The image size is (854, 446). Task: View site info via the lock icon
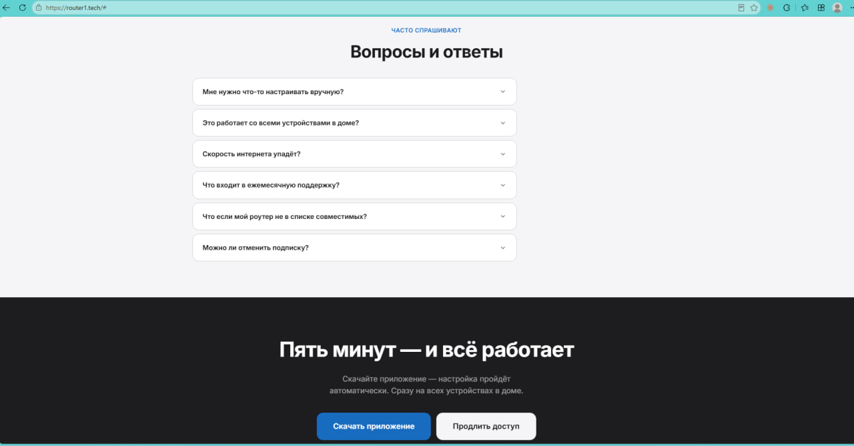tap(39, 7)
